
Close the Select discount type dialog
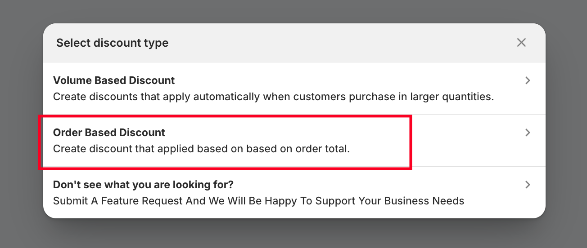coord(521,43)
